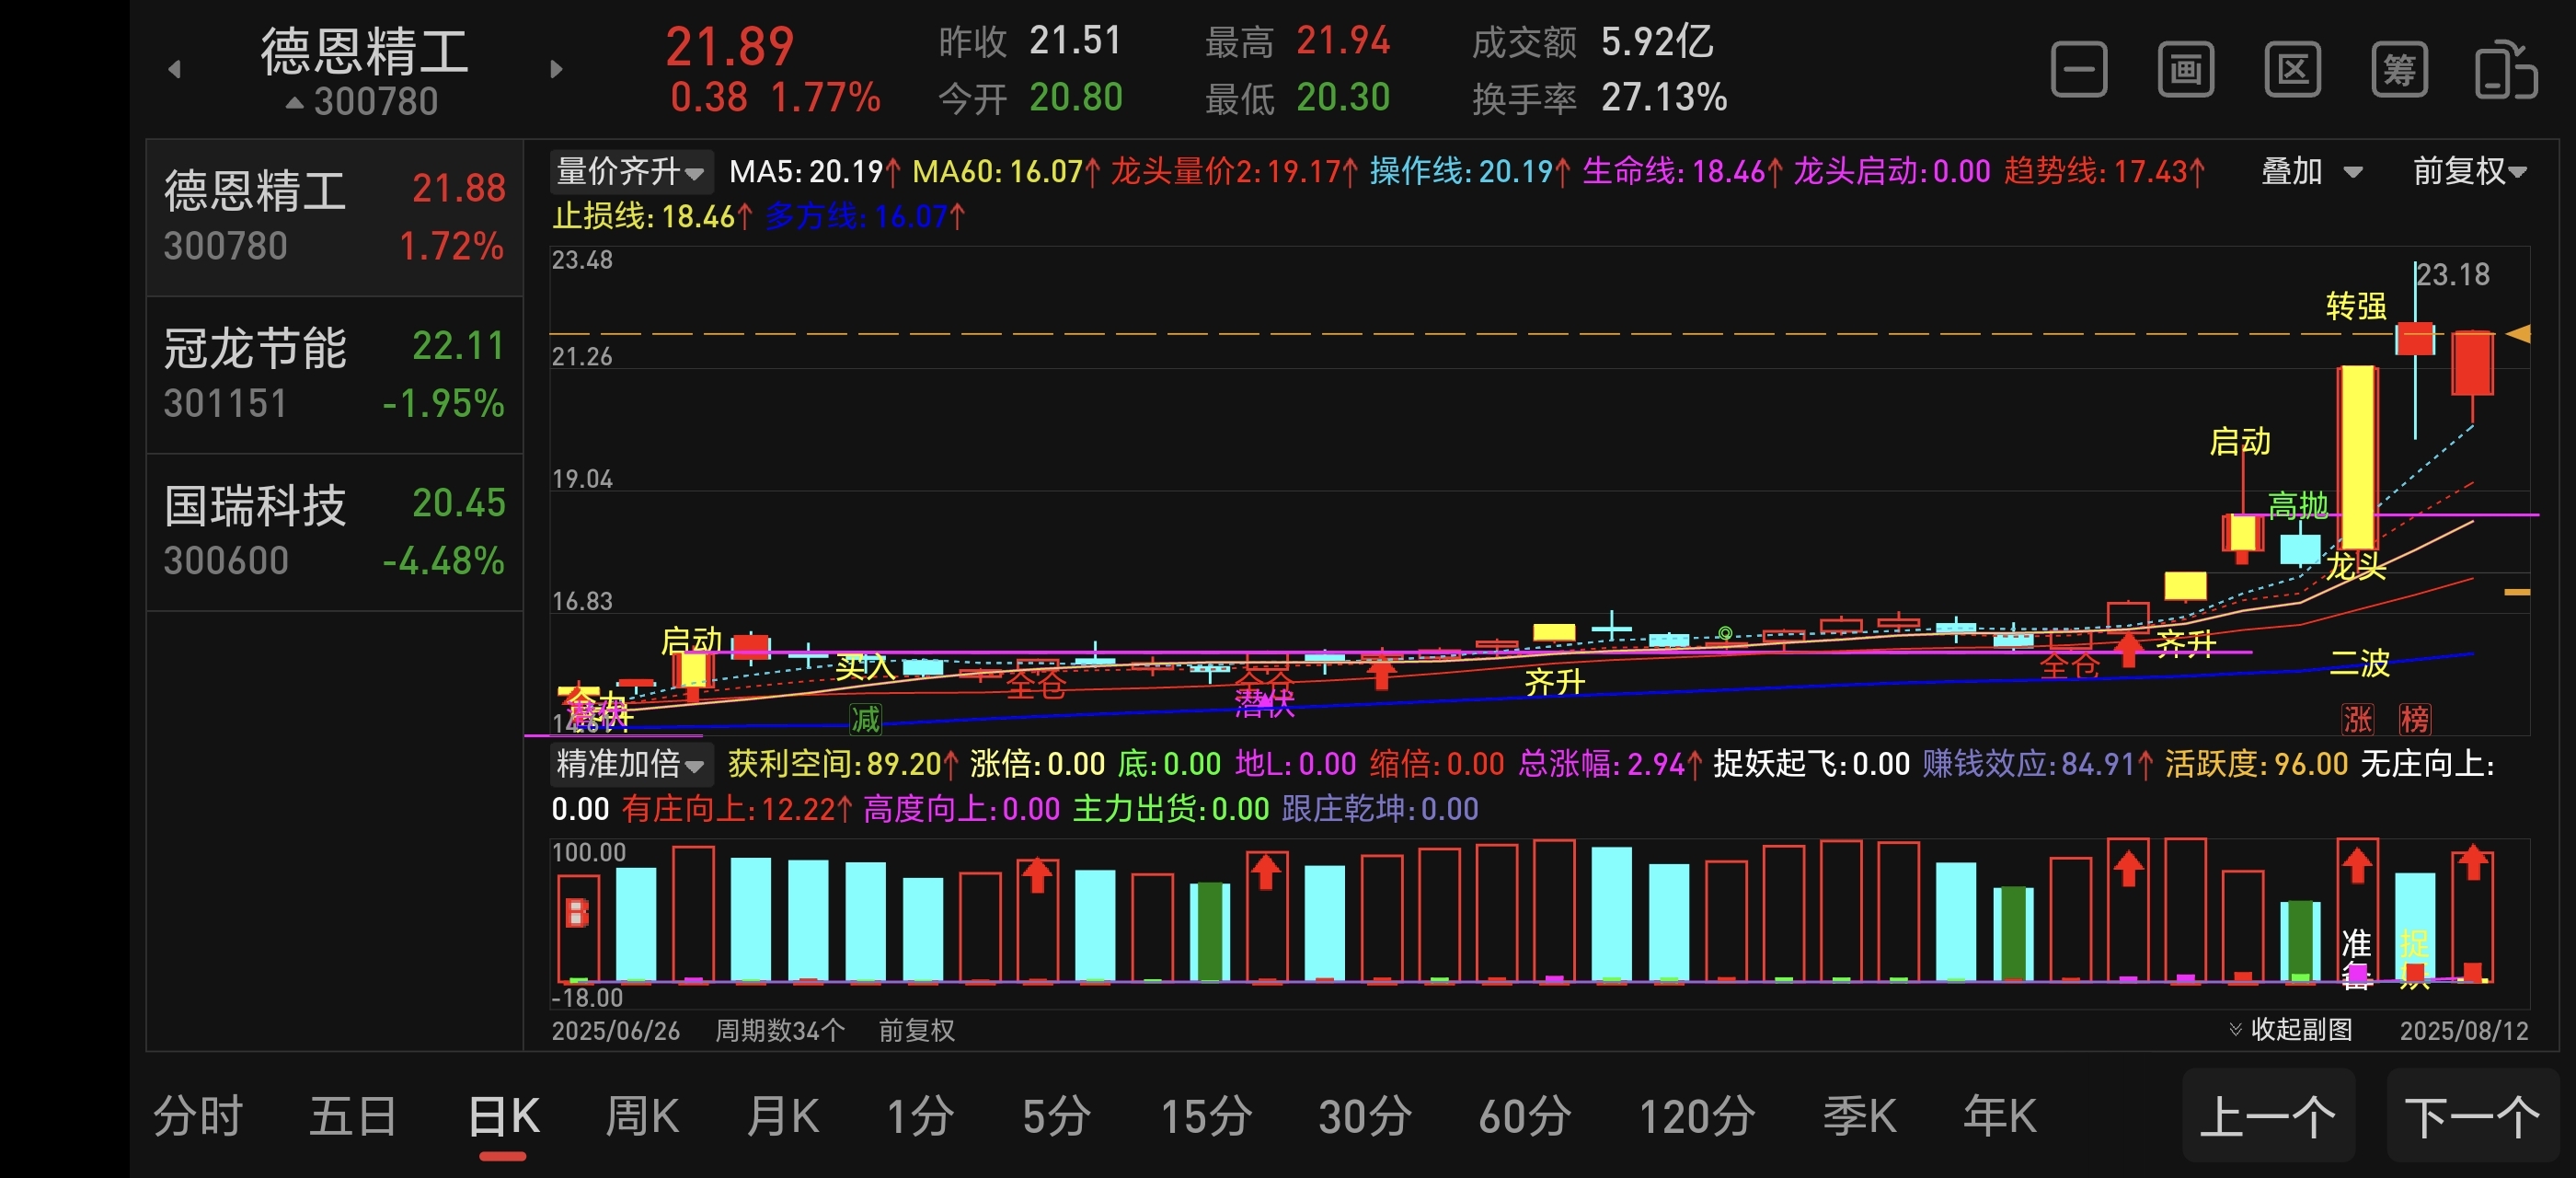2576x1178 pixels.
Task: Tap the 二波 signal label on chart
Action: 2359,662
